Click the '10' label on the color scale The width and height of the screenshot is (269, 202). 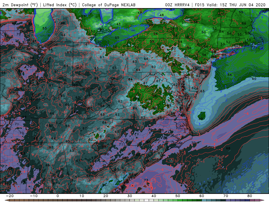[x=82, y=196]
